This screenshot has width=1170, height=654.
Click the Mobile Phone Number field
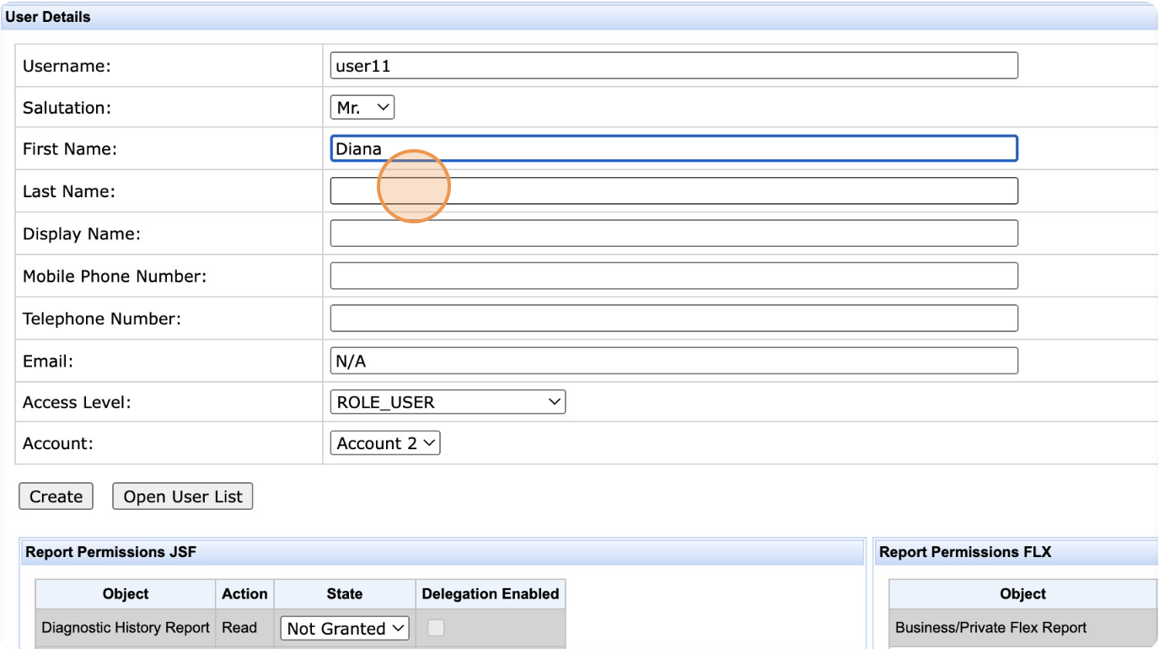pyautogui.click(x=674, y=276)
